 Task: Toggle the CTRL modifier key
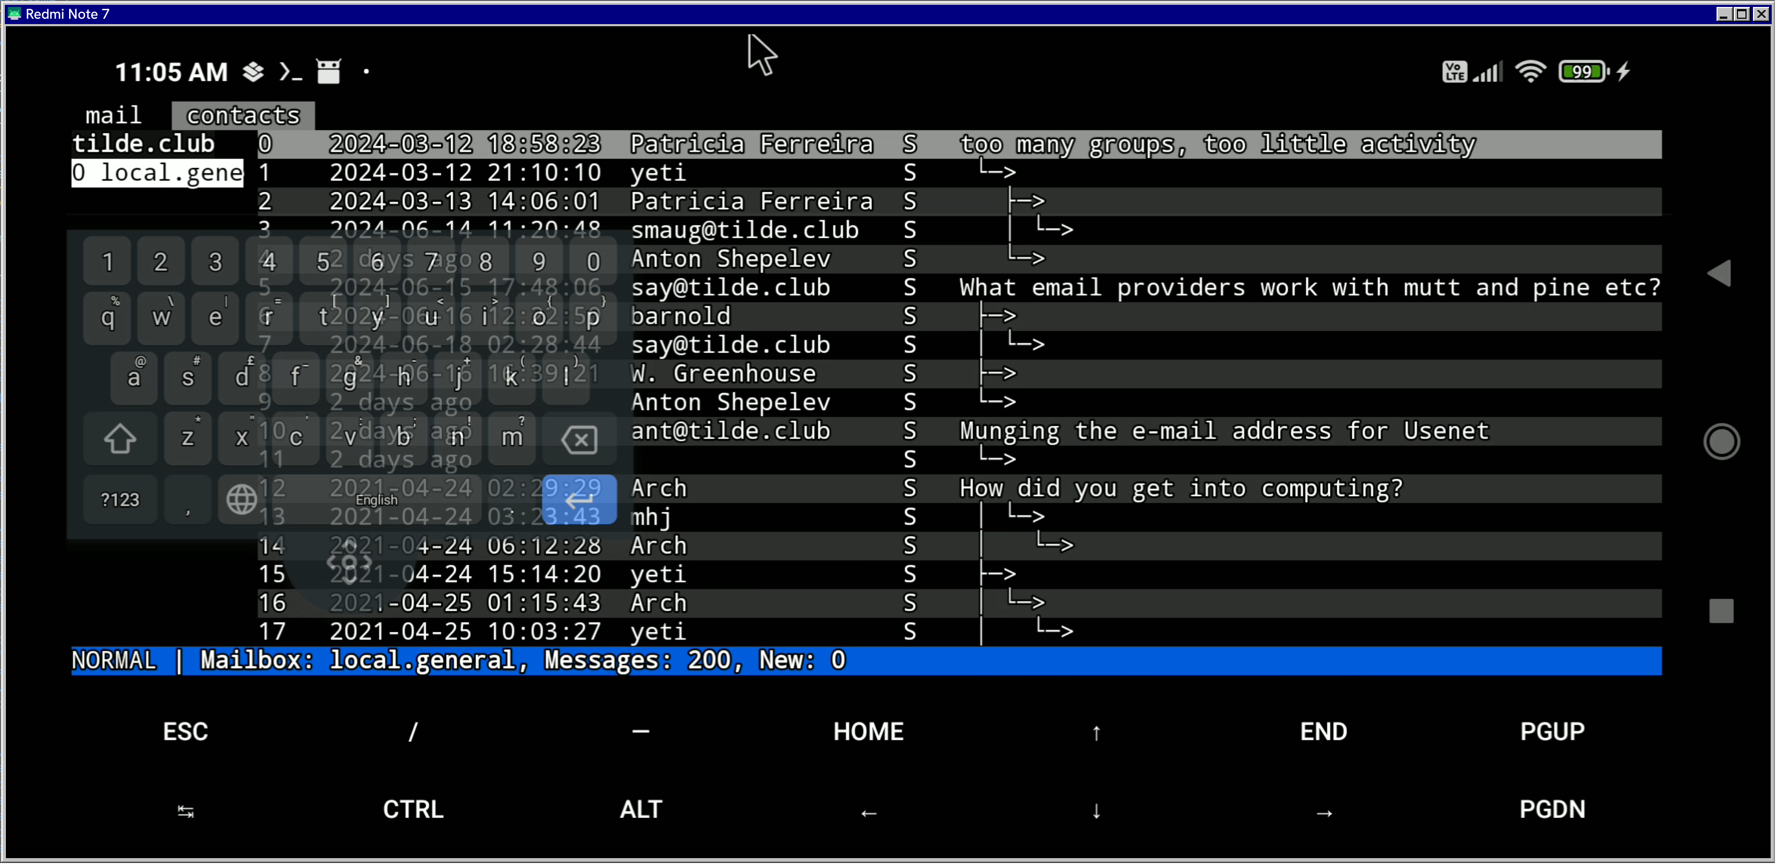coord(413,809)
